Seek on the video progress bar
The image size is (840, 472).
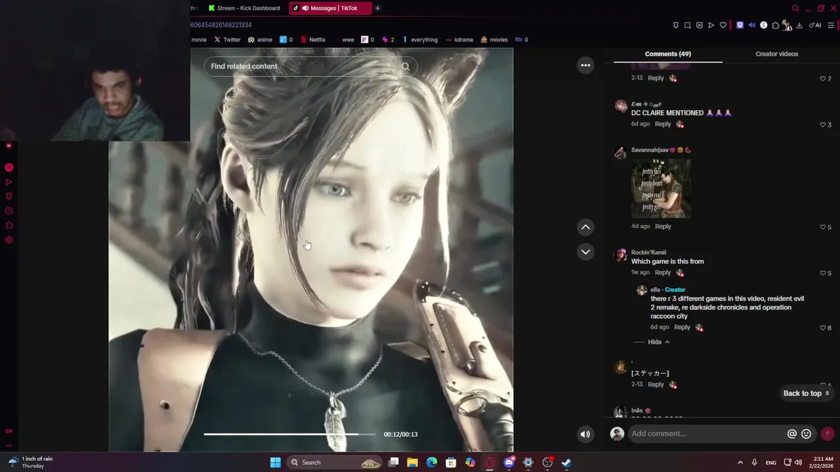[x=289, y=434]
